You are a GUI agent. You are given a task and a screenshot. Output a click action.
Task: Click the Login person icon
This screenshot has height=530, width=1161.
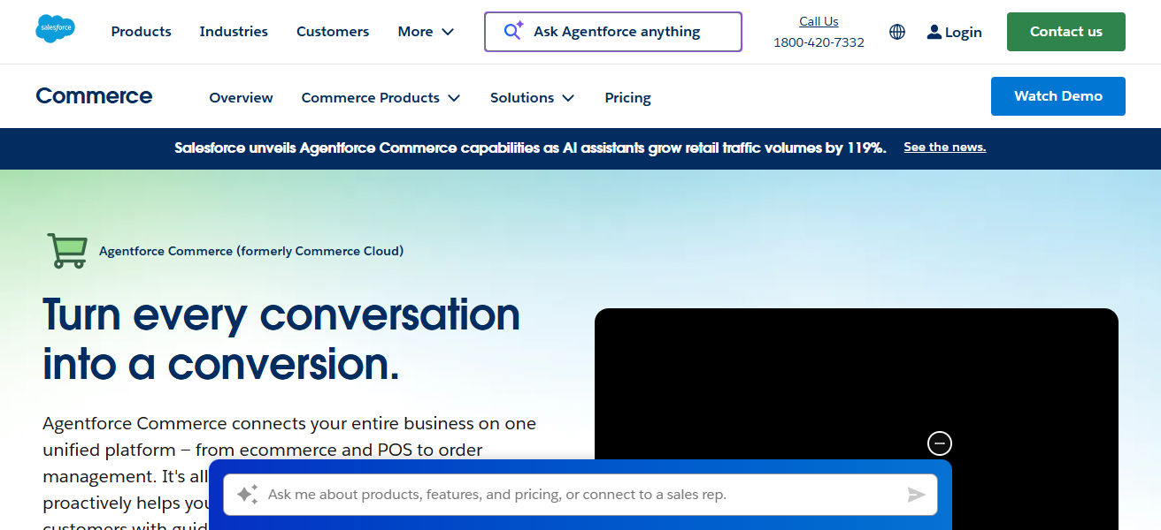(934, 31)
